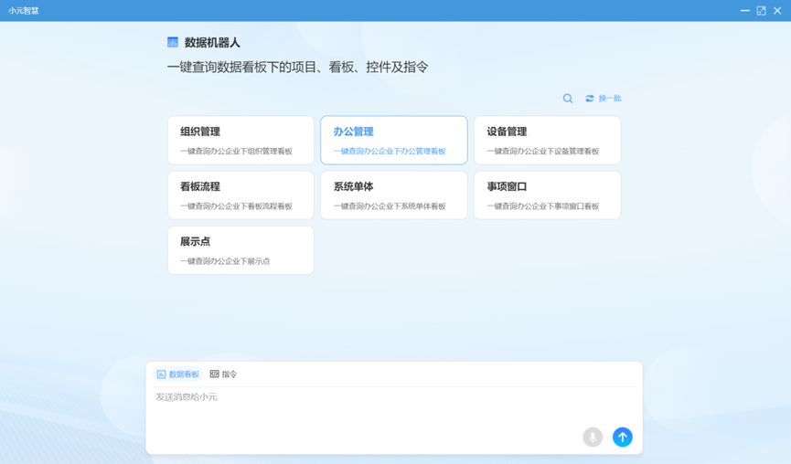Click 换一批 to refresh suggestions

pos(604,99)
